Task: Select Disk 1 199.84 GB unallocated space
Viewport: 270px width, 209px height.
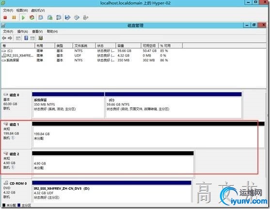Action: [x=148, y=135]
